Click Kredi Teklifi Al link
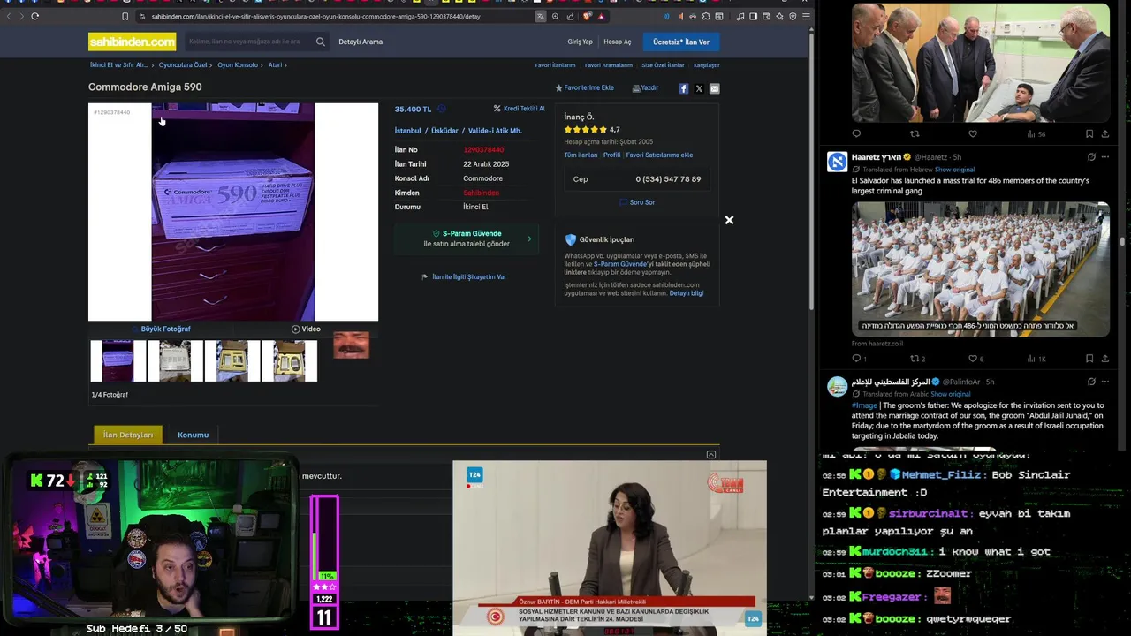This screenshot has height=636, width=1131. point(519,109)
